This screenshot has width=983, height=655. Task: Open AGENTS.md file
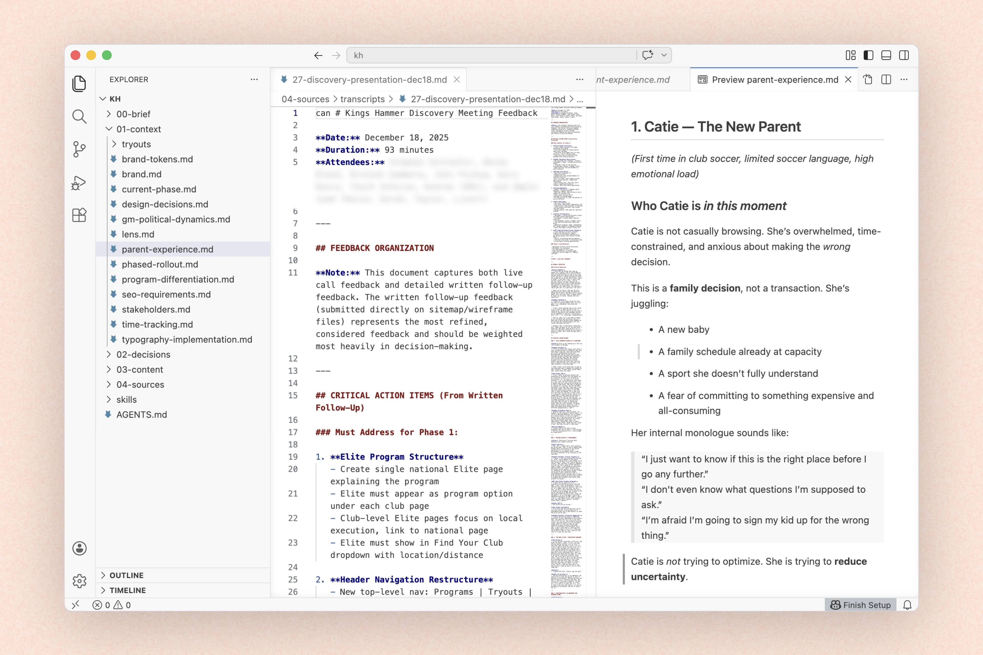pos(183,415)
